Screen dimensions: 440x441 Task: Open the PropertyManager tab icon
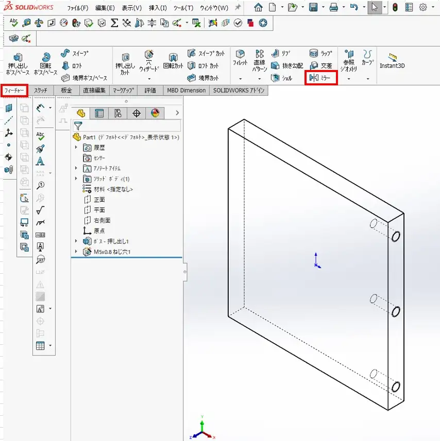click(99, 113)
